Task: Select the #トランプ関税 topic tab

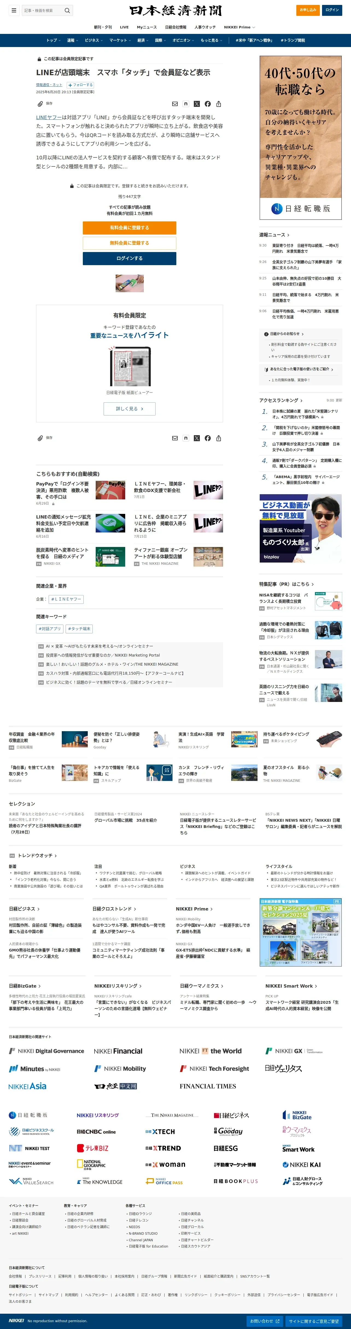Action: [293, 40]
